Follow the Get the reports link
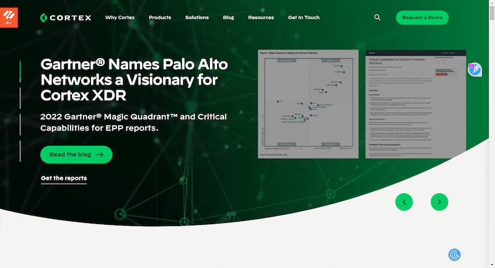 (64, 178)
